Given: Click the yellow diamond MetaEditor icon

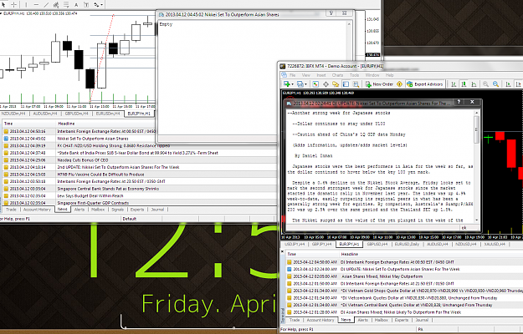Looking at the screenshot, I should [x=399, y=84].
